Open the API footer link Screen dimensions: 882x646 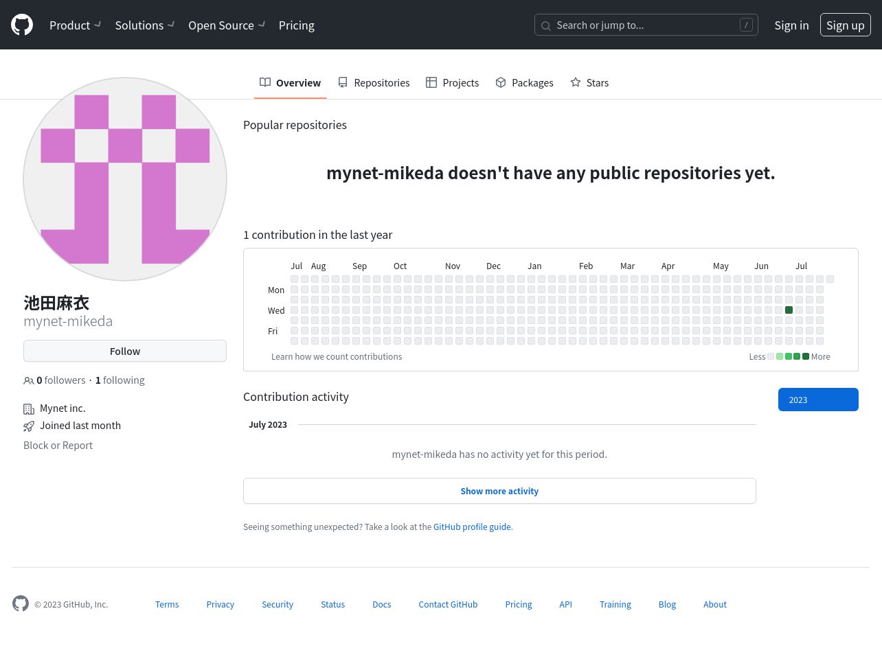pos(566,604)
